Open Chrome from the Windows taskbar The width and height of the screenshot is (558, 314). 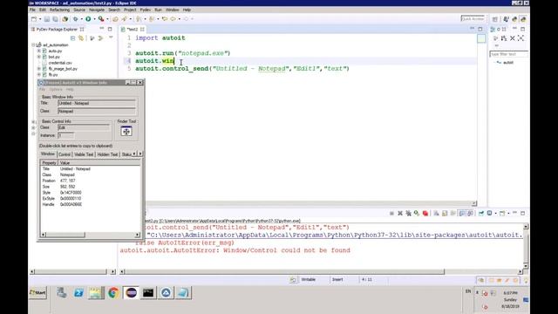click(113, 293)
